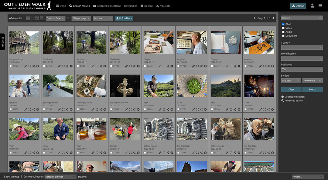Open the World Region dropdown

point(302,58)
